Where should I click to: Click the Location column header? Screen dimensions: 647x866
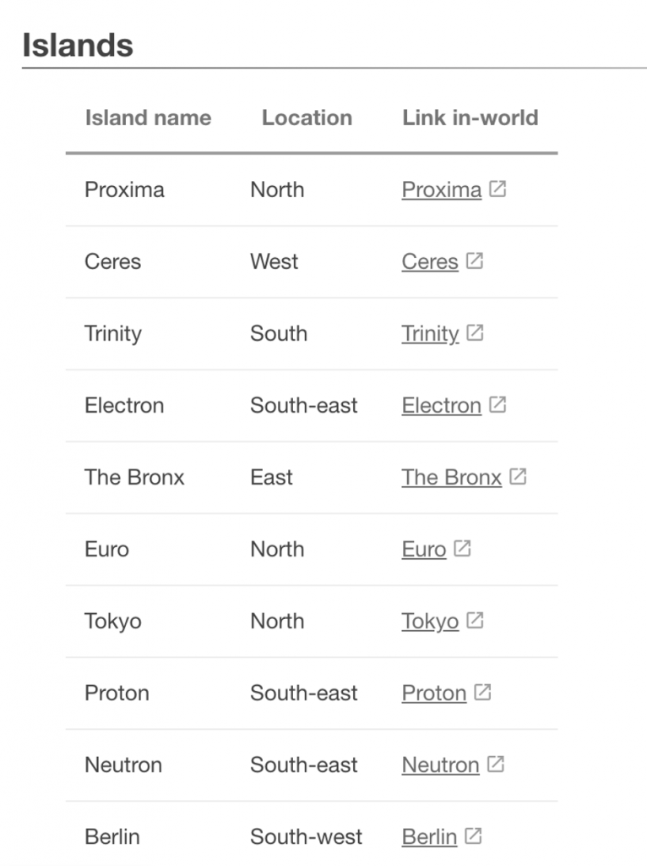pyautogui.click(x=307, y=118)
